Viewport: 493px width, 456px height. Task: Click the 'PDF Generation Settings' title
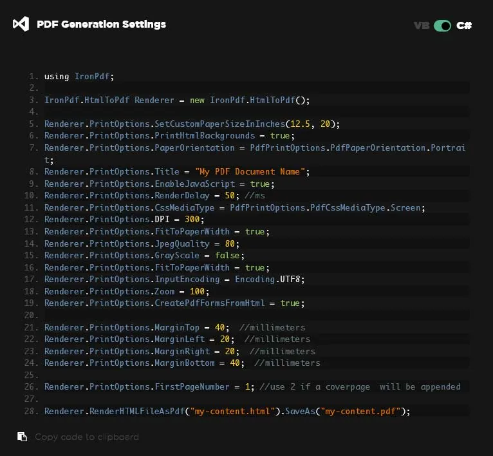click(x=101, y=24)
